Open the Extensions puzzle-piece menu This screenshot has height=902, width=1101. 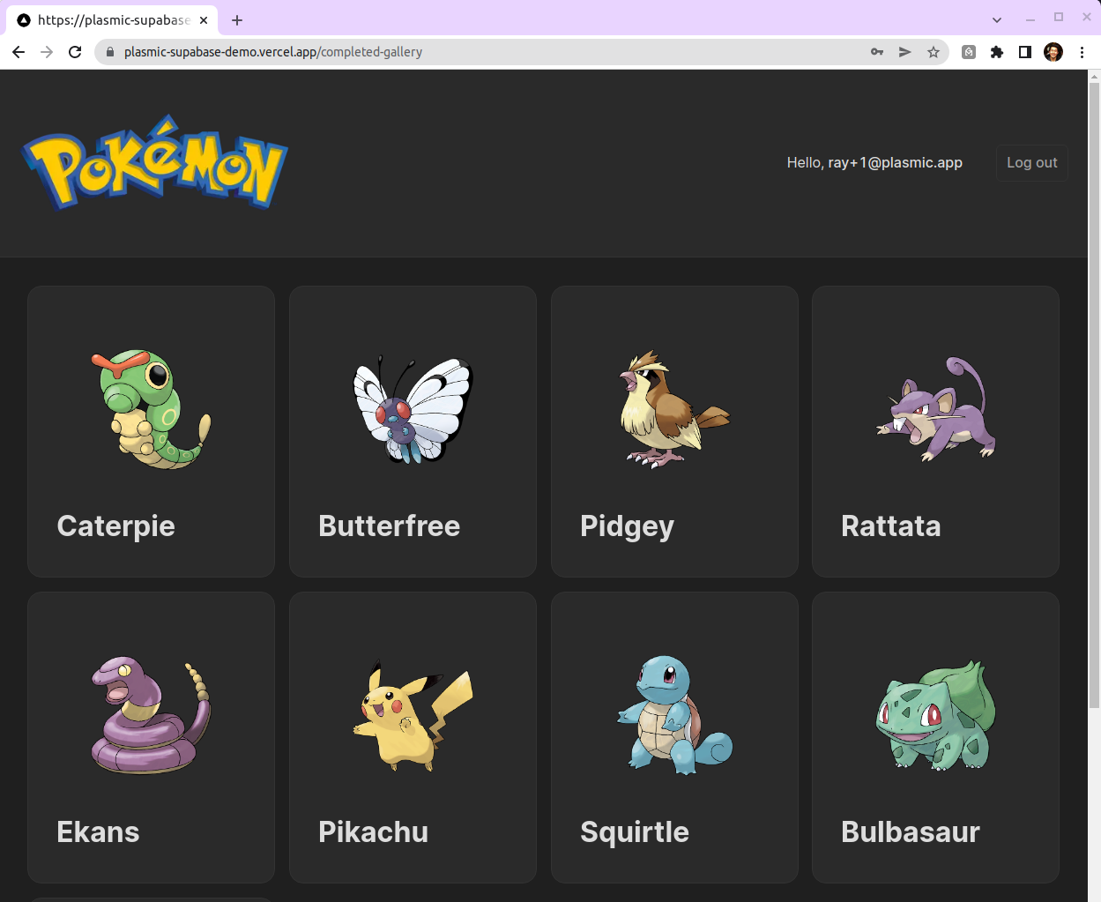pos(997,52)
